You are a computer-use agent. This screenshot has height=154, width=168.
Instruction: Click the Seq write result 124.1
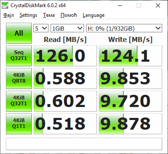[130, 56]
